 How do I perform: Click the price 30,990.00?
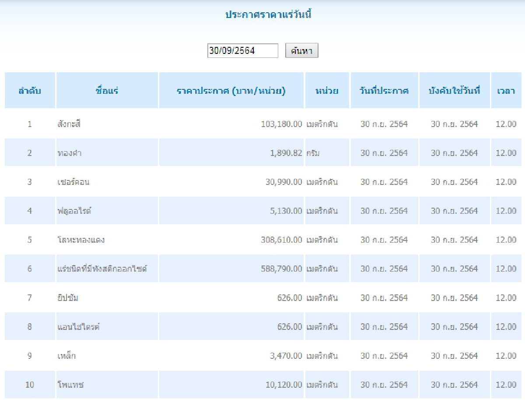tap(283, 182)
